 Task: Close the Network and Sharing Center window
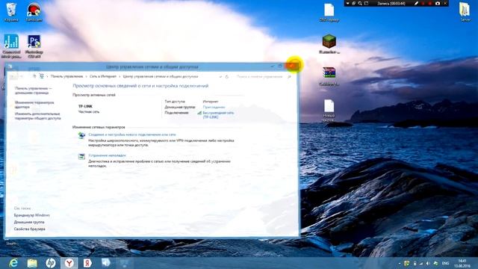(x=292, y=66)
